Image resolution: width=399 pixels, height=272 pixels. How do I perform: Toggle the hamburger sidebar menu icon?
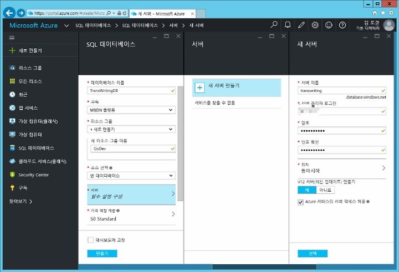[x=12, y=38]
